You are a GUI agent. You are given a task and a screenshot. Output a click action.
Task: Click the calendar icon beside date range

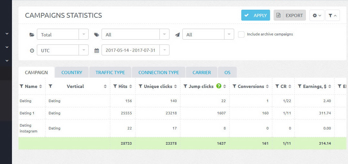coord(97,51)
